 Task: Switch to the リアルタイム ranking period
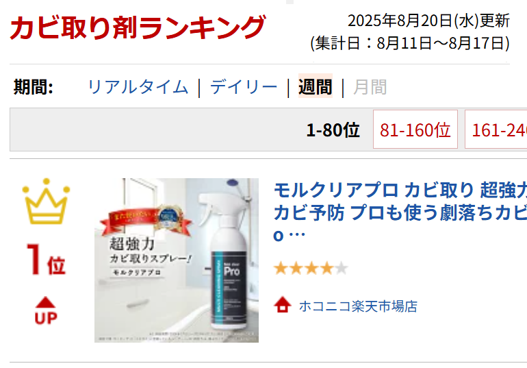(138, 87)
